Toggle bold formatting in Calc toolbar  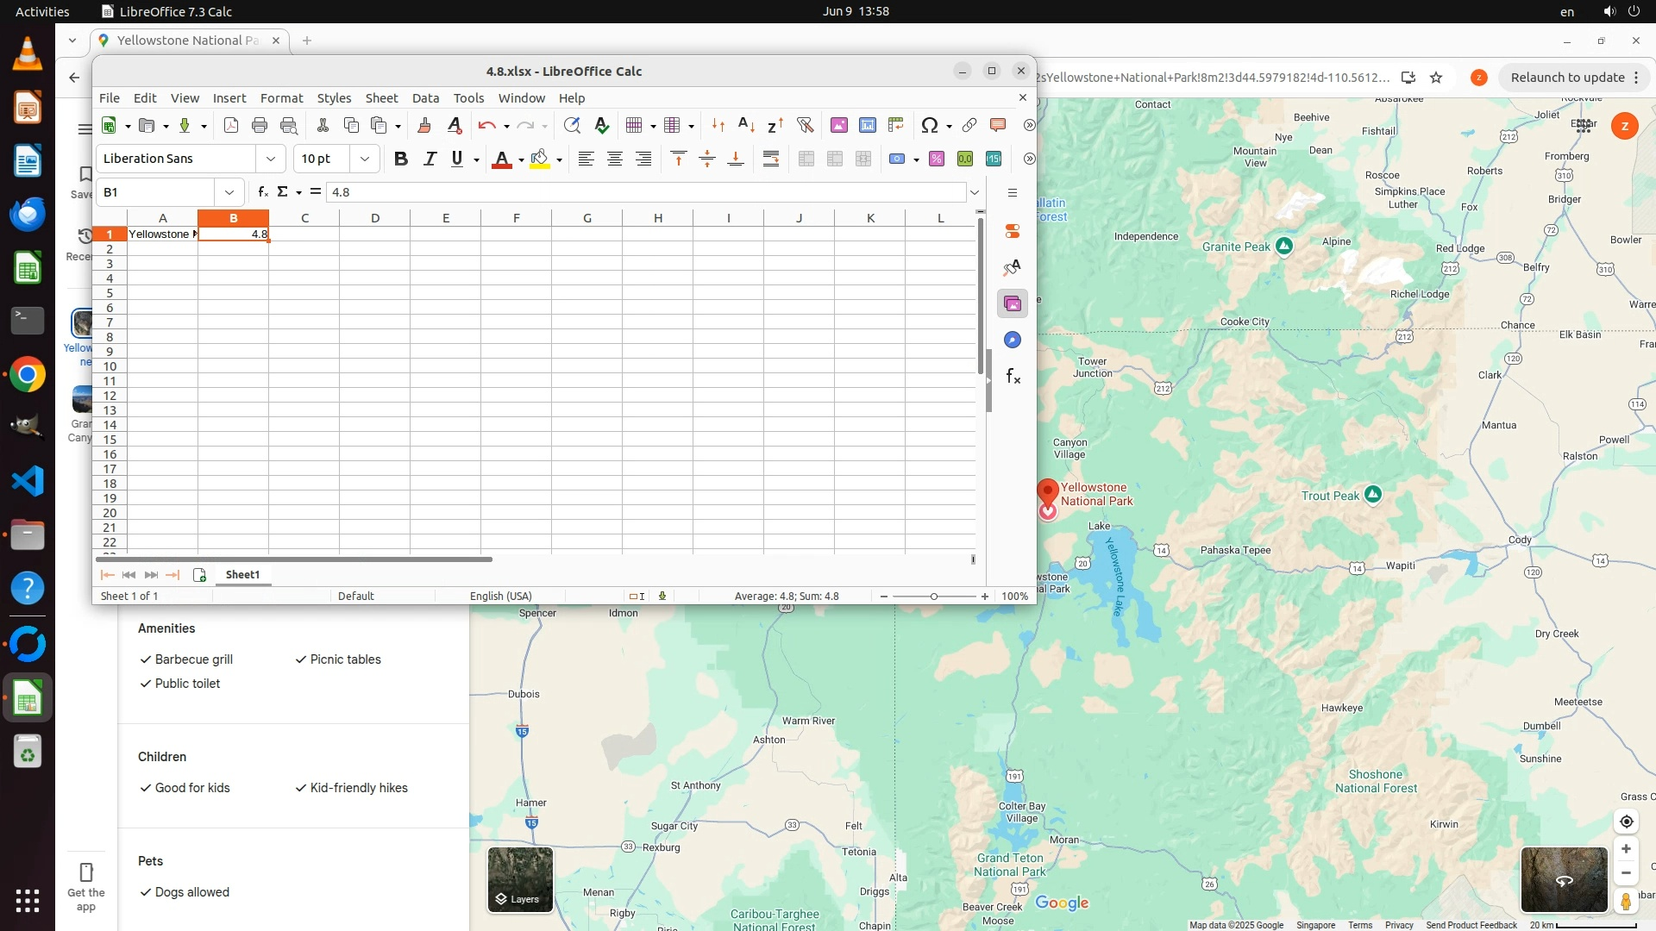(400, 159)
